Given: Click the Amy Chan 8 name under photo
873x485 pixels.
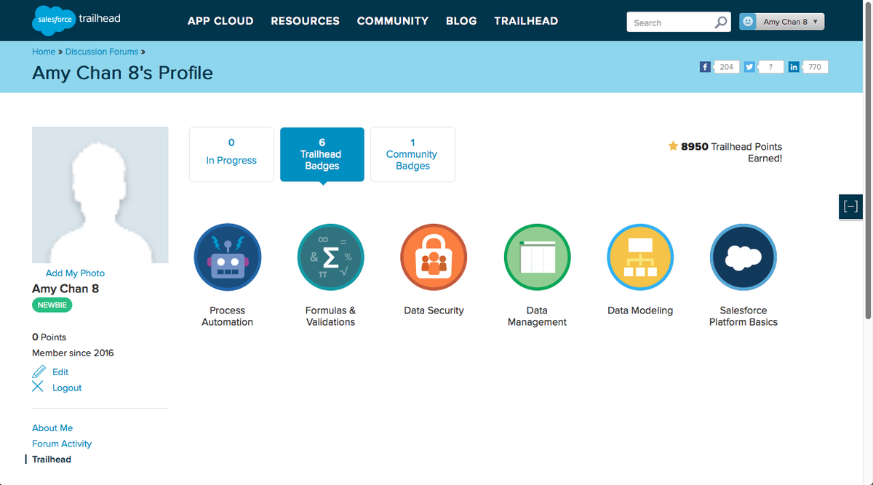Looking at the screenshot, I should 65,289.
